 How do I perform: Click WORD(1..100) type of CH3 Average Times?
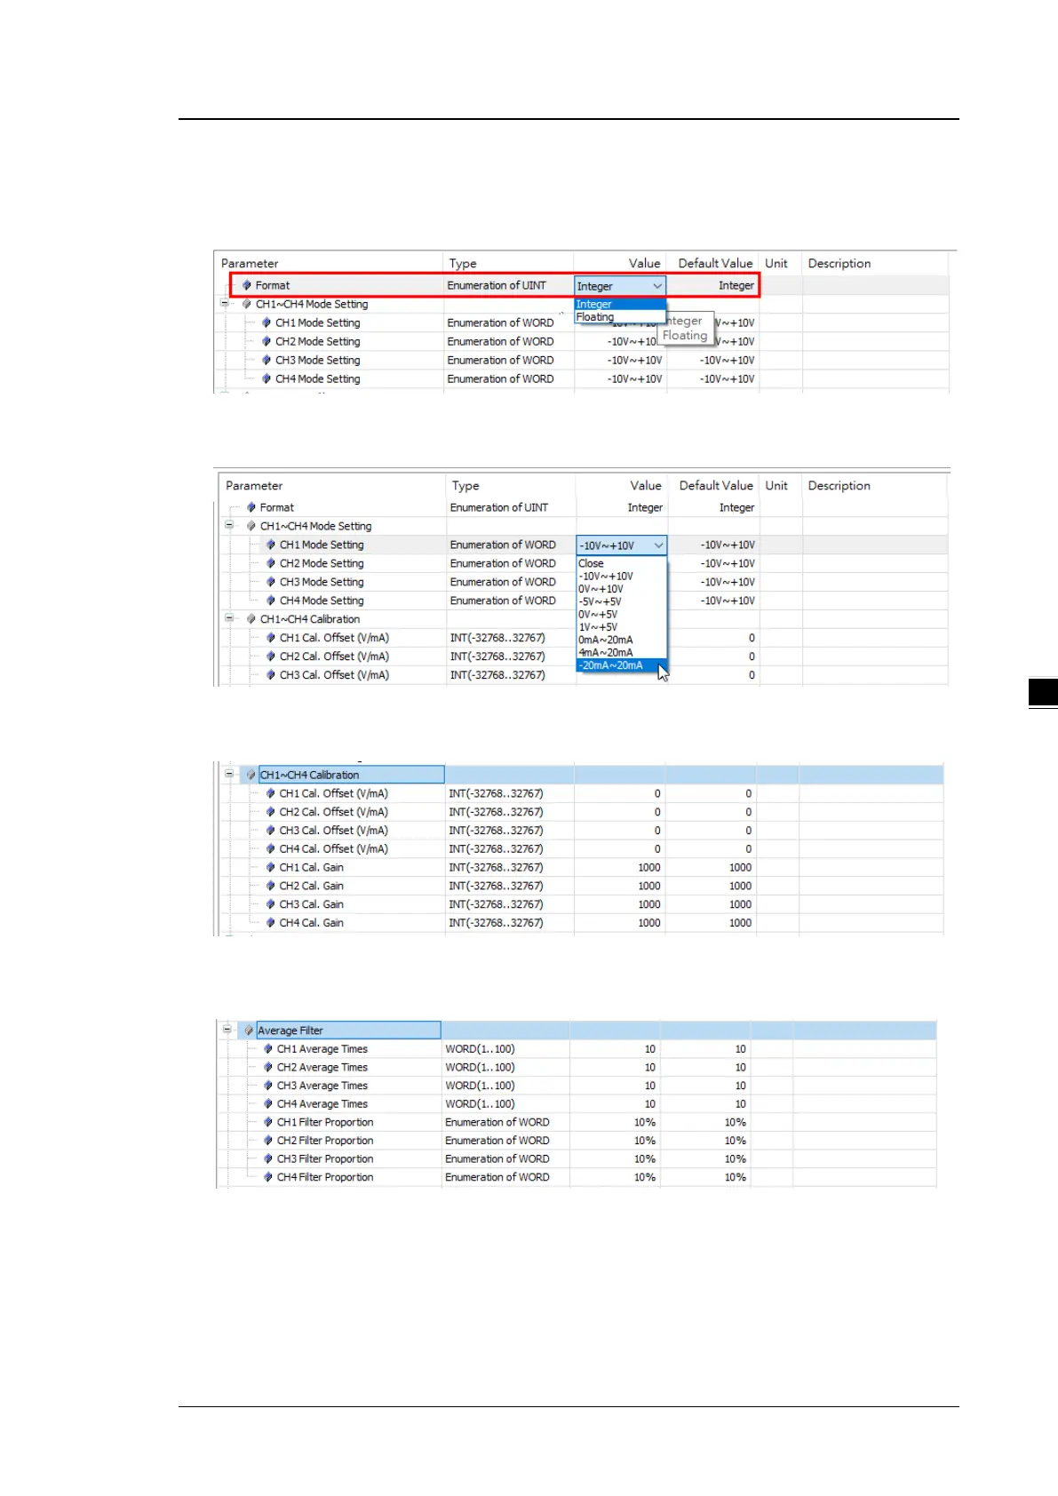click(480, 1086)
